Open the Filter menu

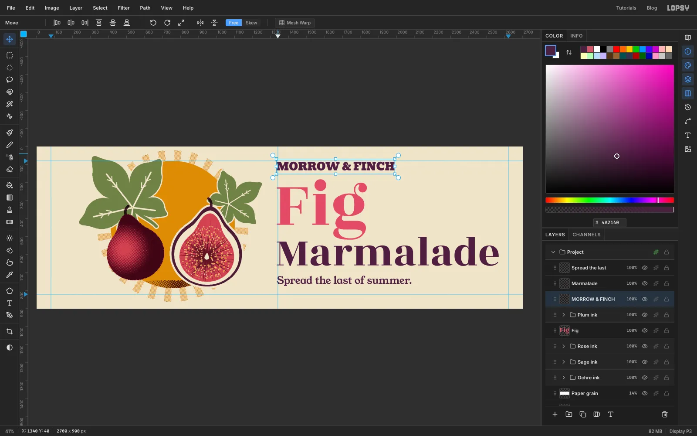(124, 8)
